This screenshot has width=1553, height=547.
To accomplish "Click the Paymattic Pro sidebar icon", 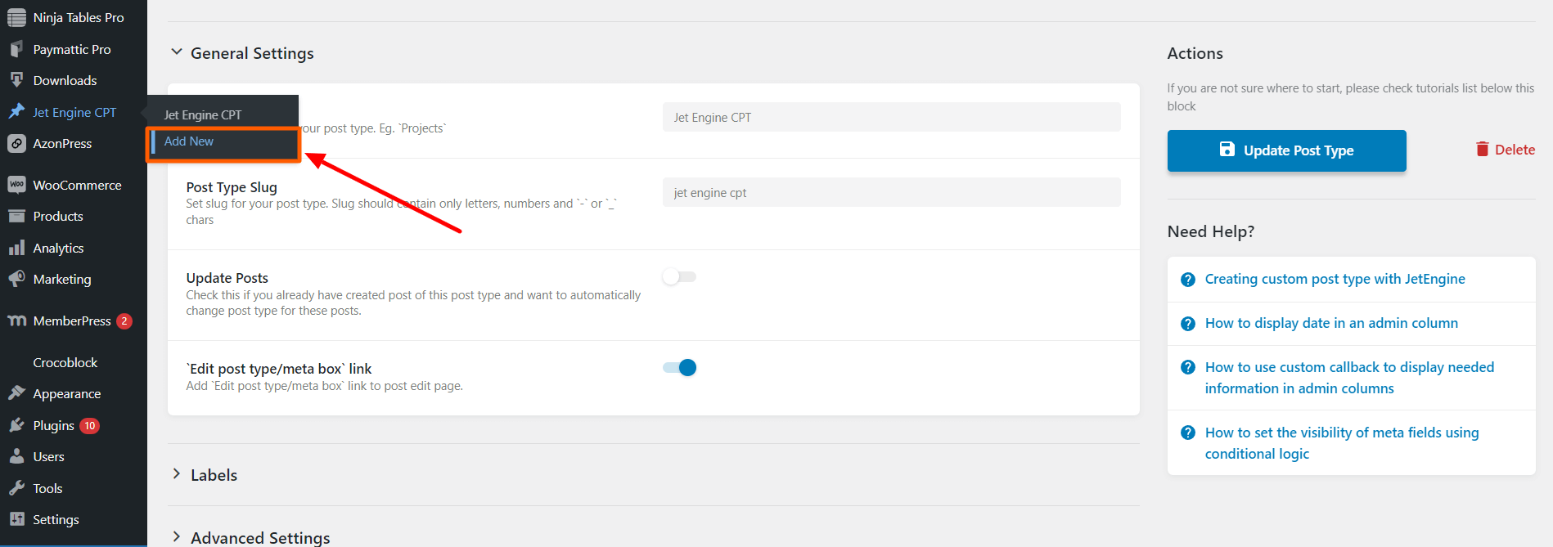I will pos(16,49).
